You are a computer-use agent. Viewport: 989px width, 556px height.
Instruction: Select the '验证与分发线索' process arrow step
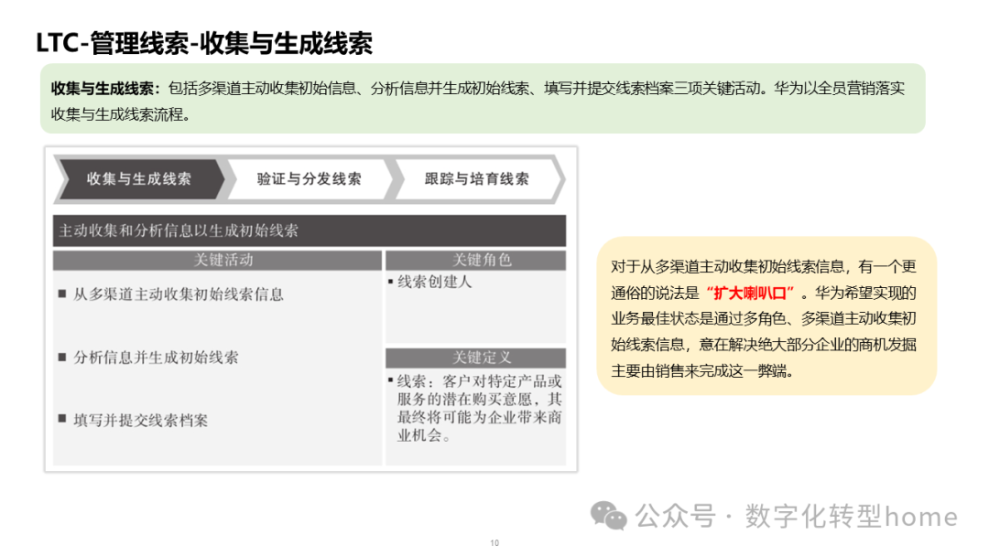tap(310, 179)
